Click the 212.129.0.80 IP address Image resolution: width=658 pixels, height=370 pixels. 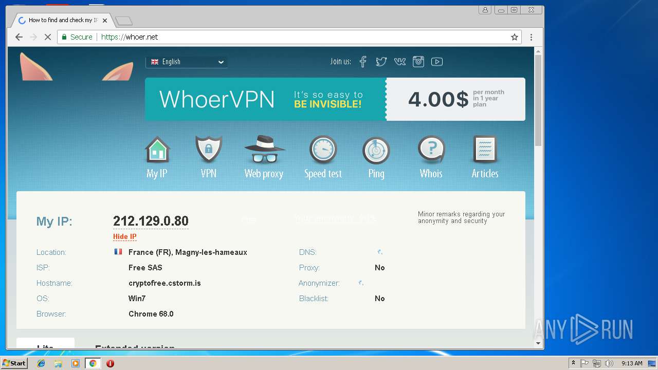[151, 221]
